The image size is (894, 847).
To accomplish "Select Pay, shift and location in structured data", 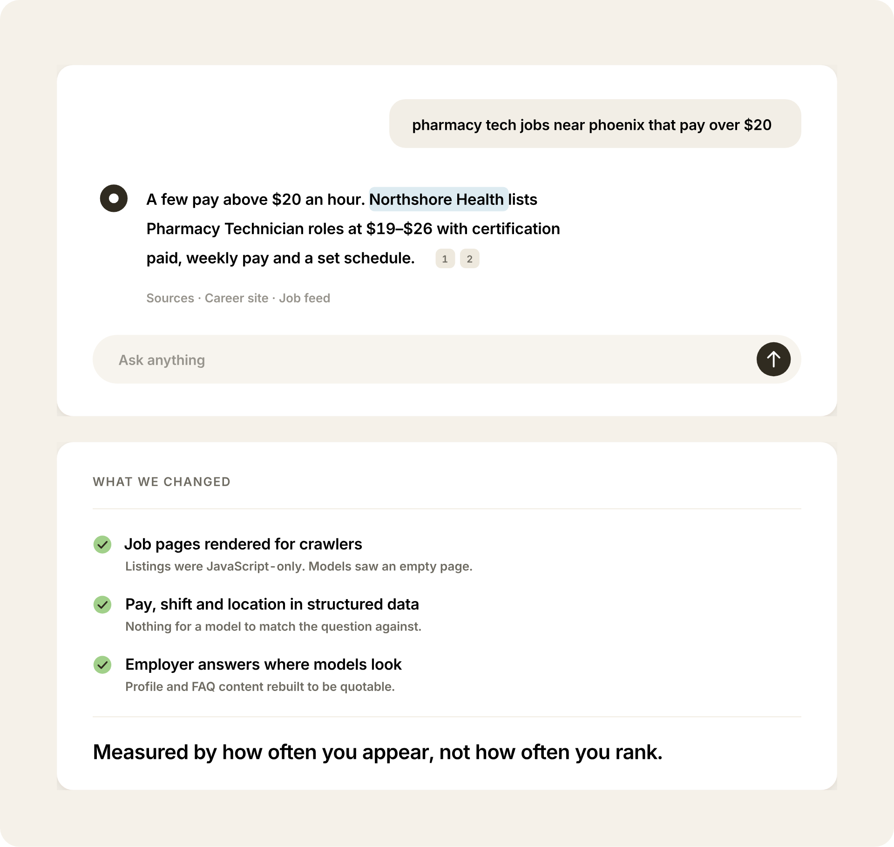I will click(x=272, y=604).
